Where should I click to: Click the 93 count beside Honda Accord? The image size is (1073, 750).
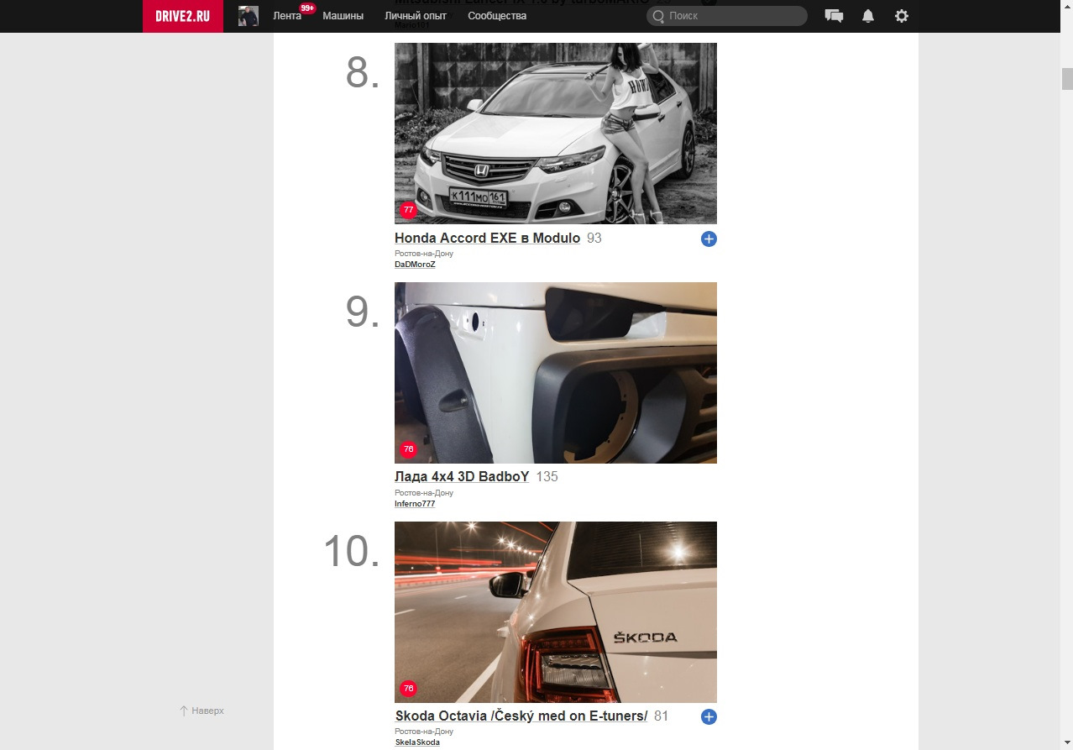coord(594,239)
